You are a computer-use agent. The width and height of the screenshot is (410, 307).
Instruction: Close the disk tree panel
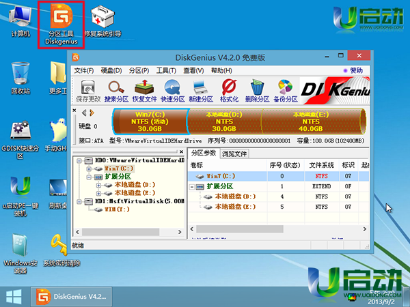coord(182,151)
